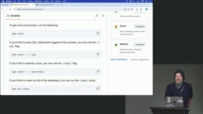Click the inline '--port' code text
Viewport: 203px width, 114px height.
(x=67, y=63)
